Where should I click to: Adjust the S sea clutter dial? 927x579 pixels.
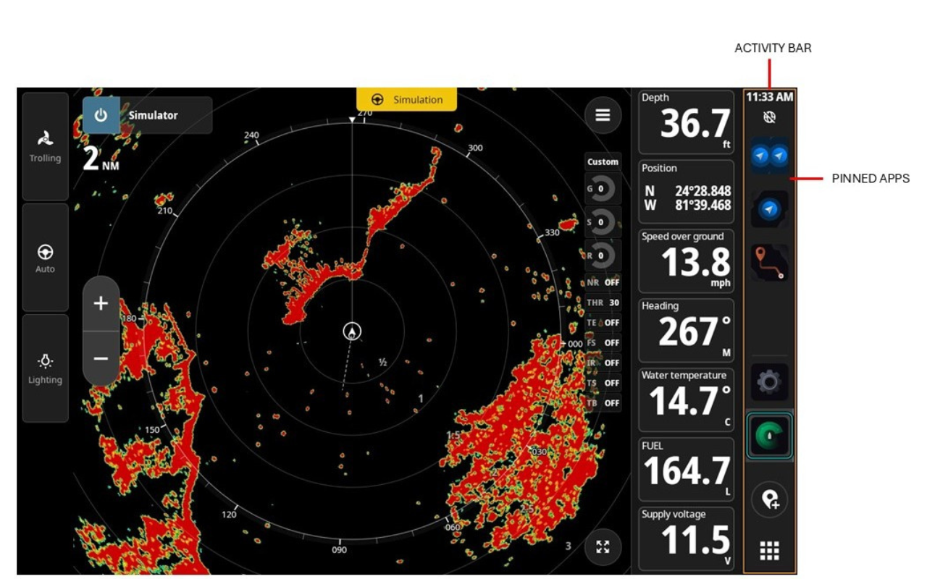[603, 222]
